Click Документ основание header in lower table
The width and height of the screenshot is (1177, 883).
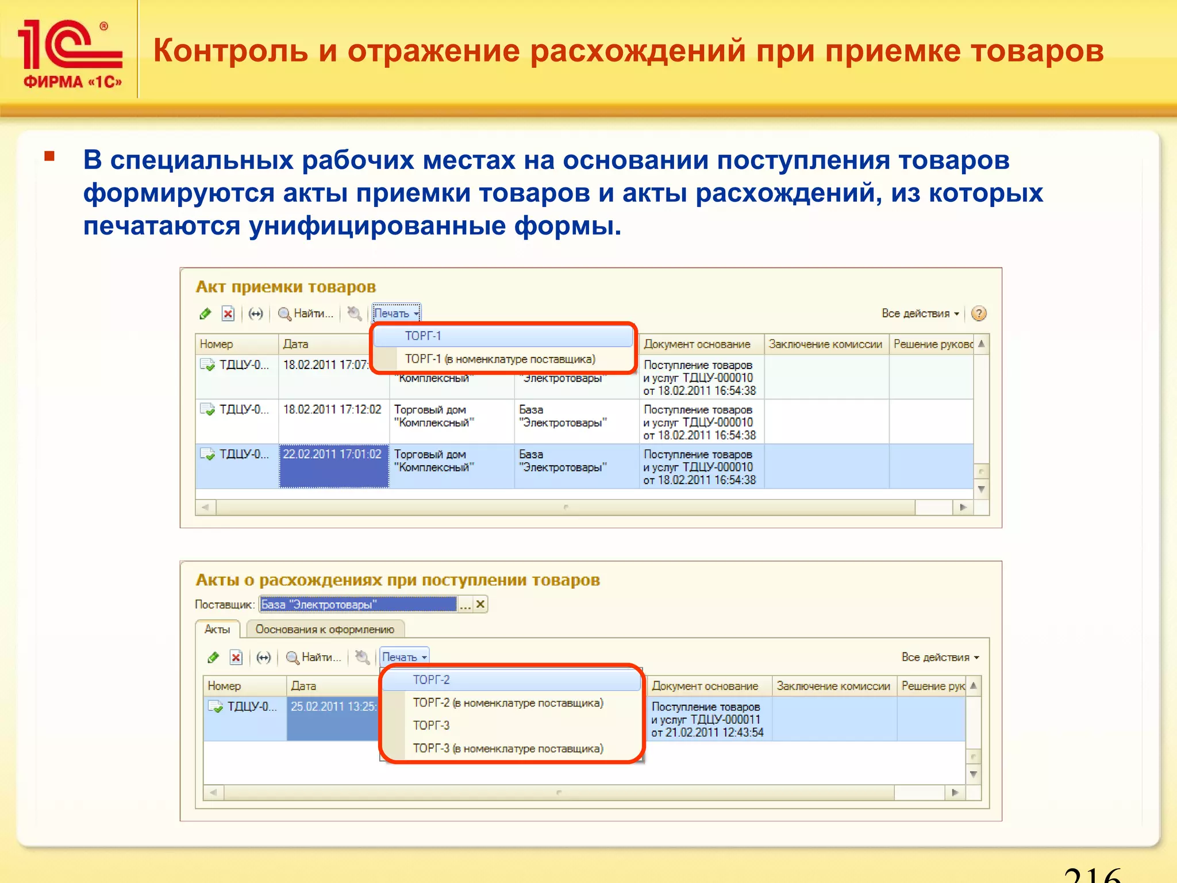coord(710,686)
